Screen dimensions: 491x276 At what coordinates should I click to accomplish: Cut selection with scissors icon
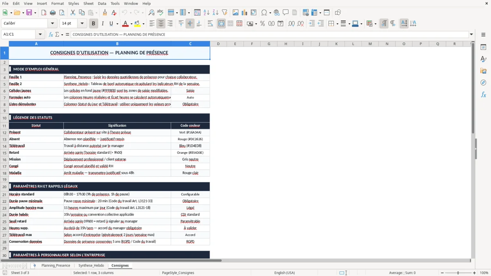(72, 13)
